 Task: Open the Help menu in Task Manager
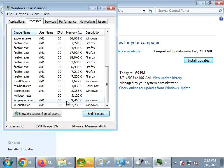click(x=46, y=14)
